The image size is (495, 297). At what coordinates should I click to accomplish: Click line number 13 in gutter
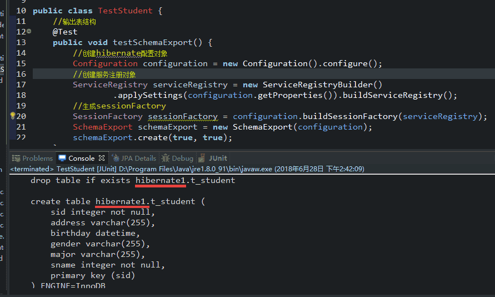click(21, 42)
